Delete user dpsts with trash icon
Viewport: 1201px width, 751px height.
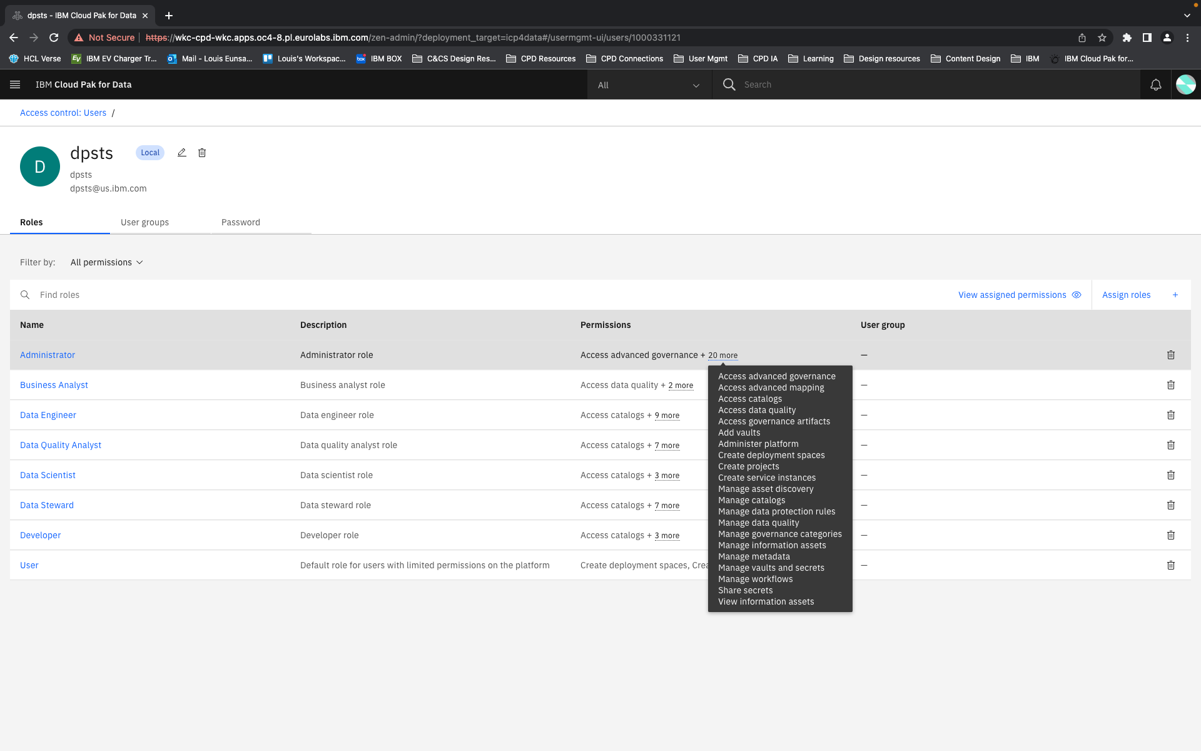(x=202, y=153)
